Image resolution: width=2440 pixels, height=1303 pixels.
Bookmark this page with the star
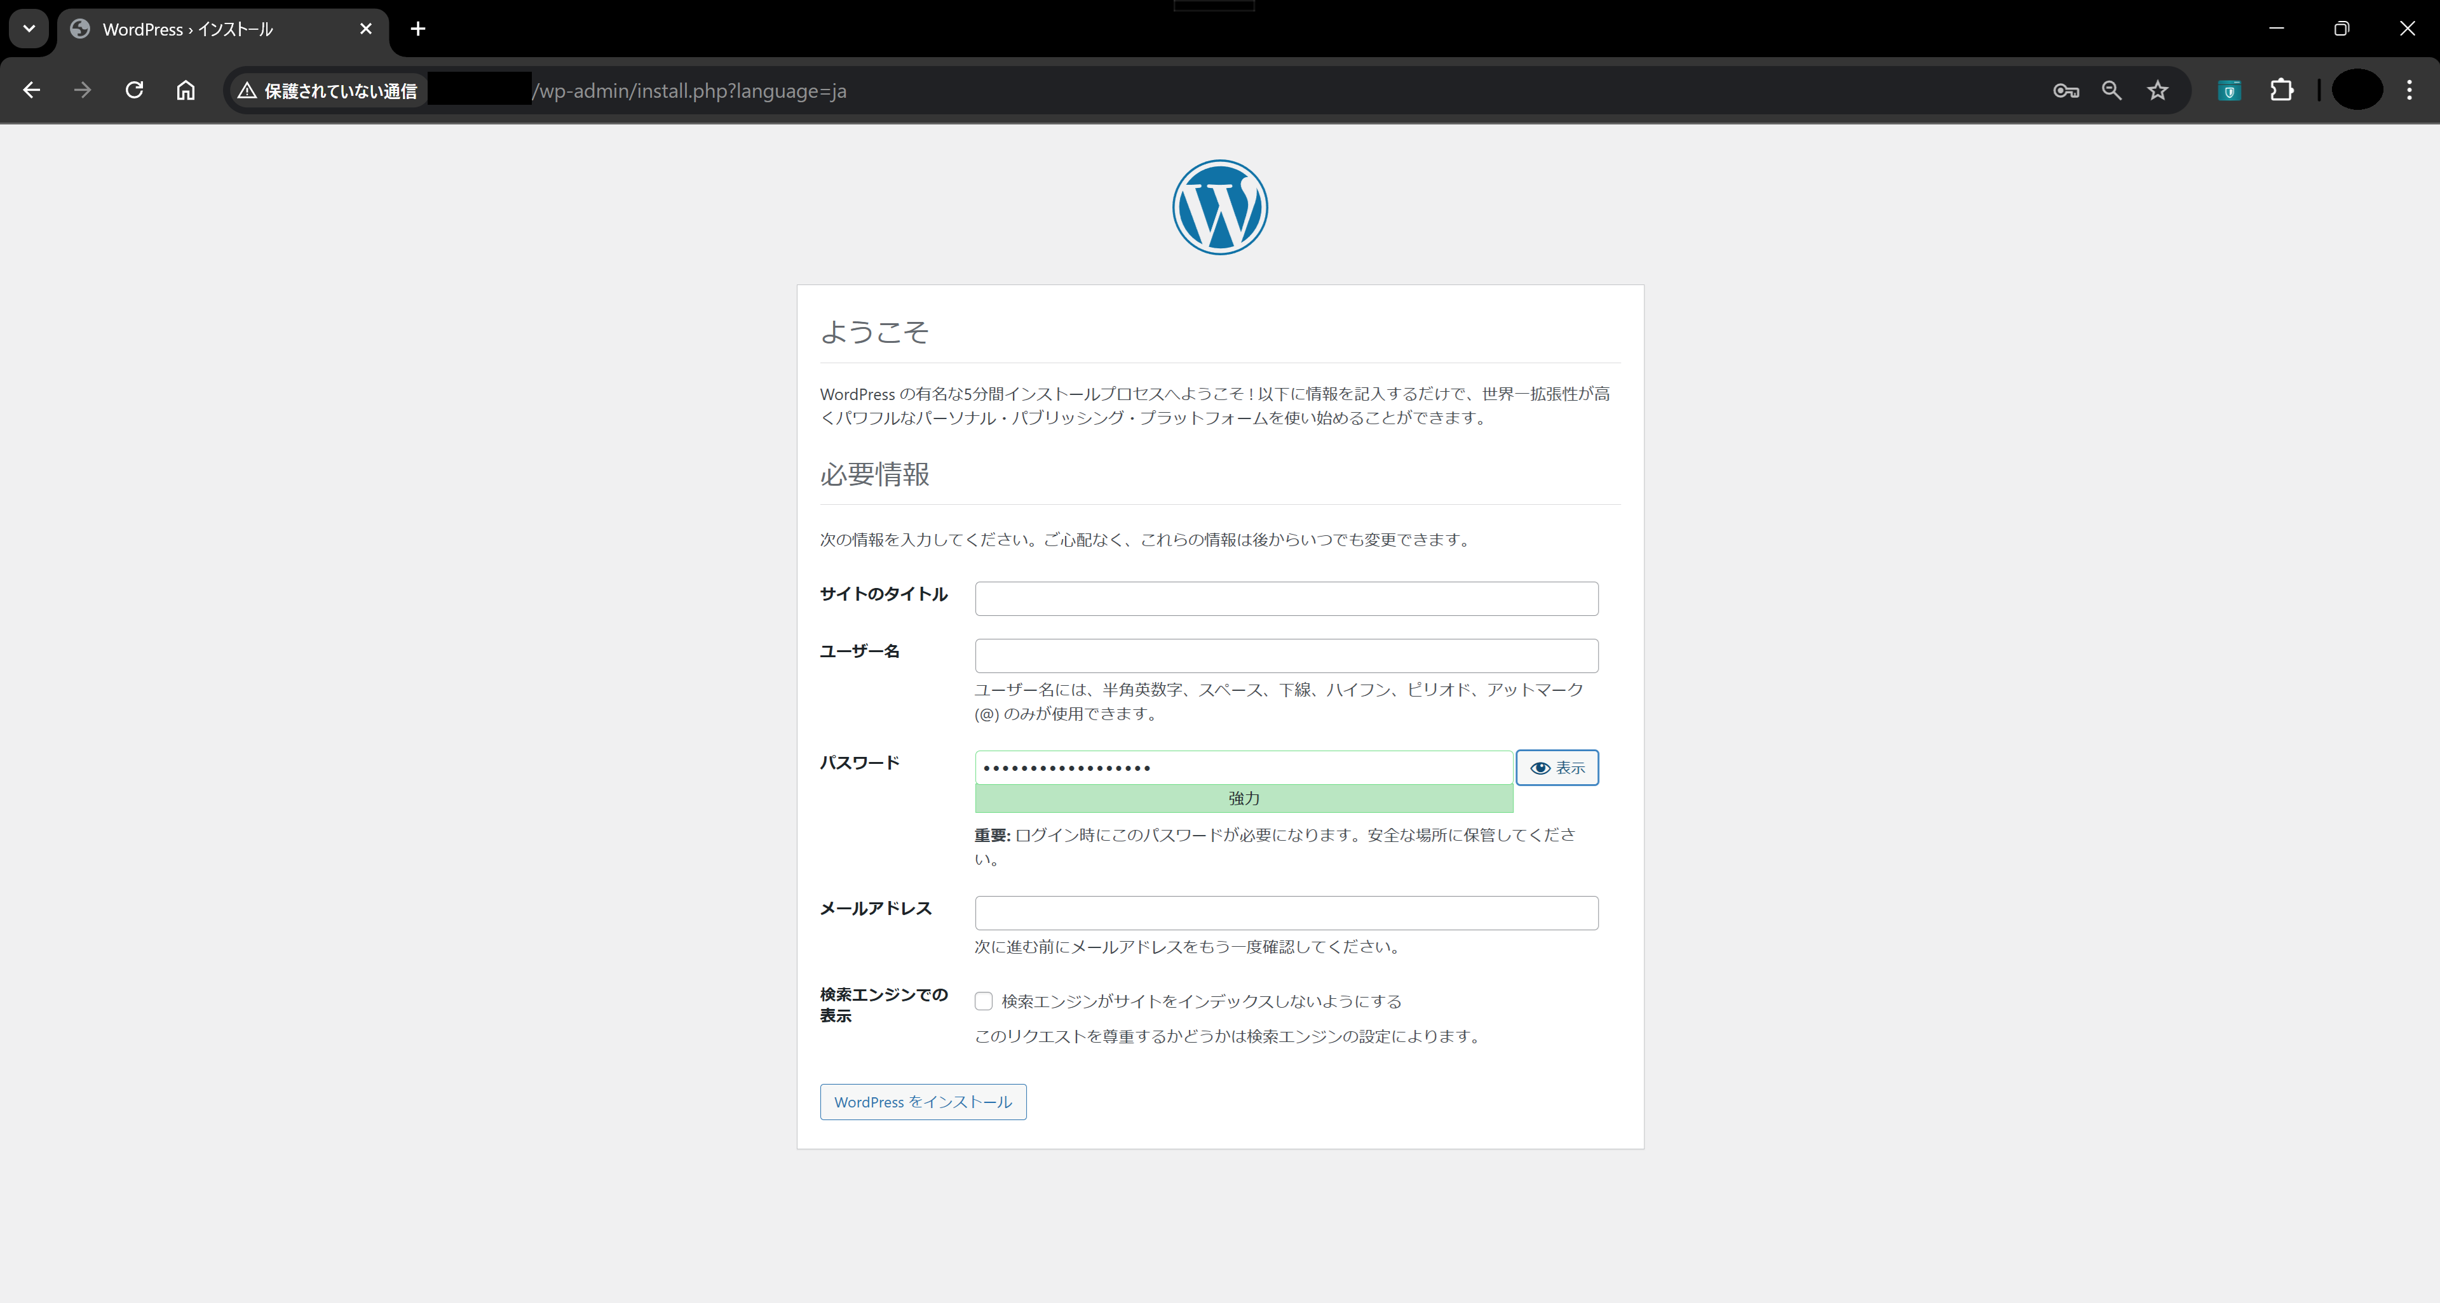pos(2158,90)
